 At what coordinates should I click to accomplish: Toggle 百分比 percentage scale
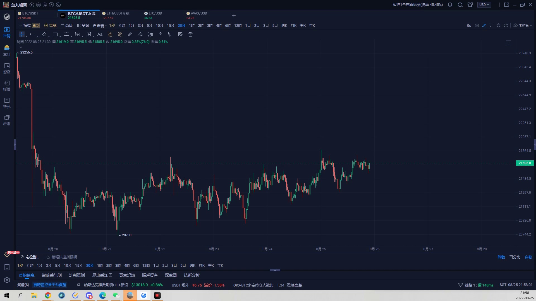point(515,257)
